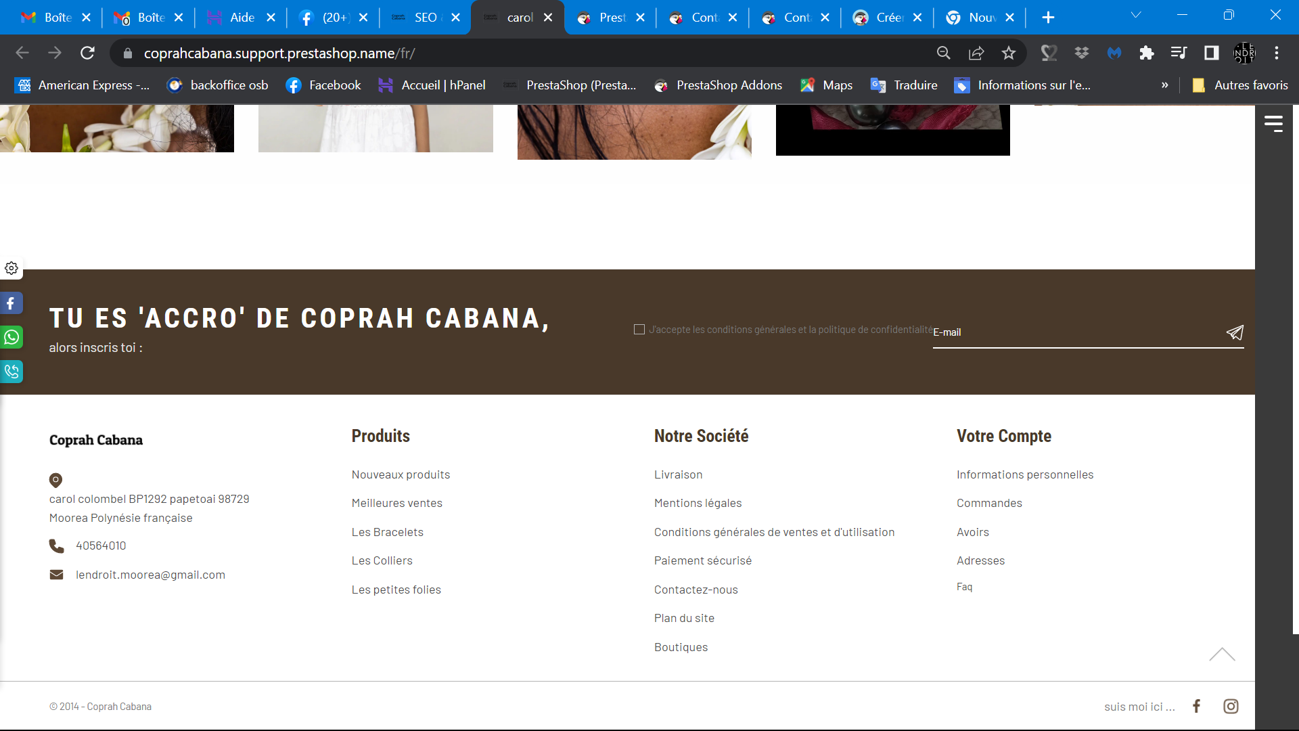Switch to the Aide tab
The width and height of the screenshot is (1299, 731).
(241, 18)
